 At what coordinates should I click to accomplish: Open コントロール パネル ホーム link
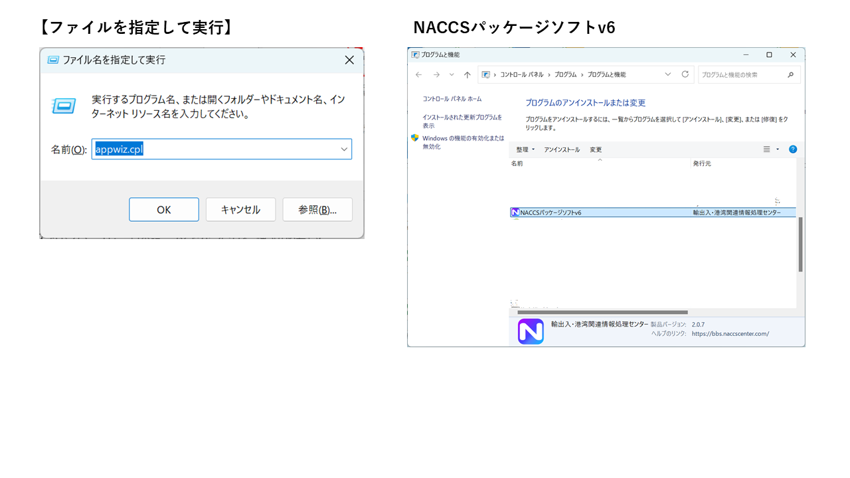click(452, 99)
